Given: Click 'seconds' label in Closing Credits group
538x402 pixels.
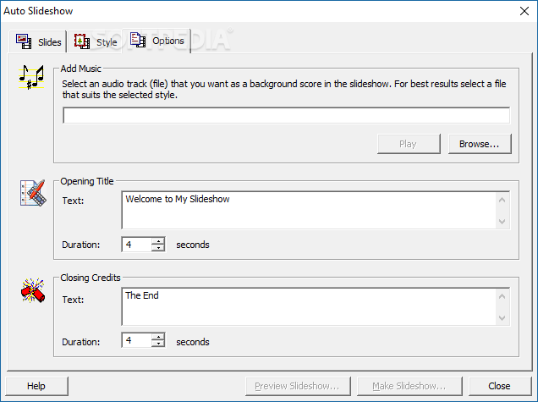Looking at the screenshot, I should pyautogui.click(x=193, y=342).
